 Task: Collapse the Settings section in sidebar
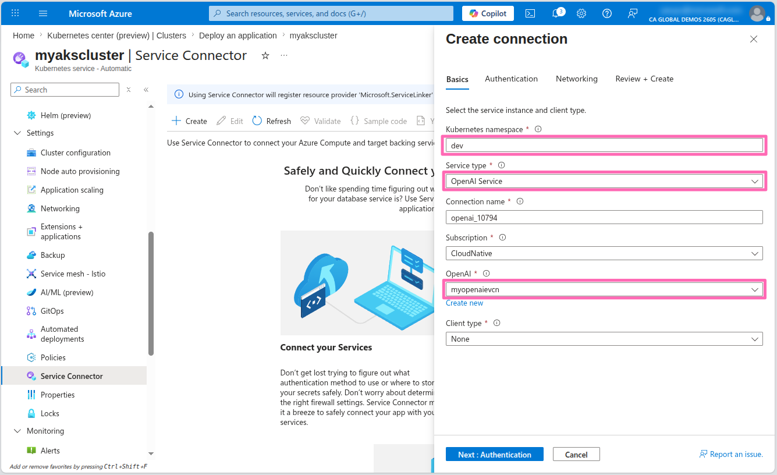coord(16,133)
